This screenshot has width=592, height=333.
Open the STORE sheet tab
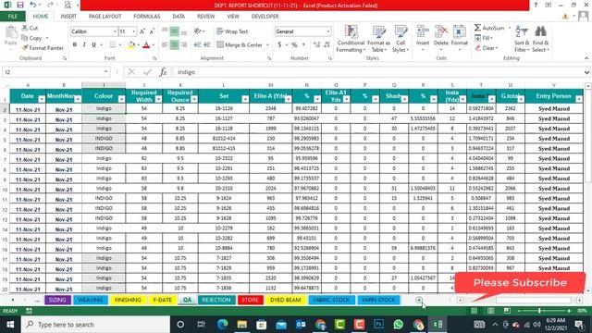pos(250,300)
